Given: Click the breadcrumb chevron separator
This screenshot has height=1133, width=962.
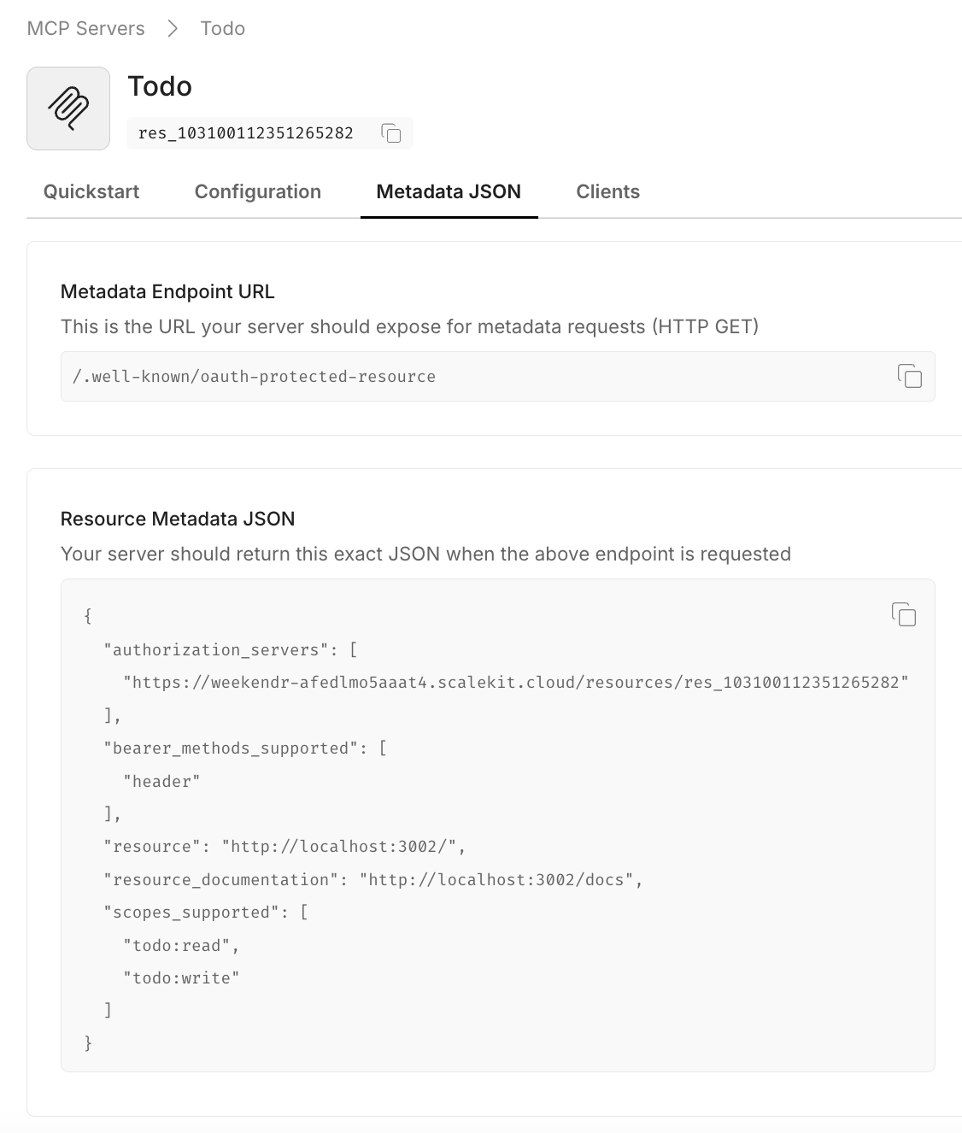Looking at the screenshot, I should pyautogui.click(x=173, y=29).
